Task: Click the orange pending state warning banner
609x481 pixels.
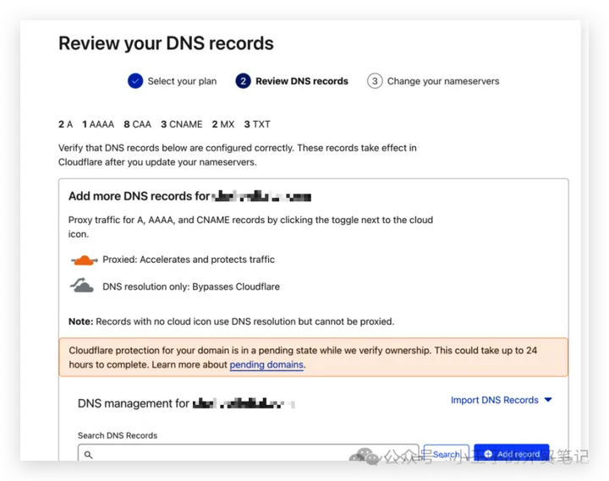Action: tap(314, 358)
